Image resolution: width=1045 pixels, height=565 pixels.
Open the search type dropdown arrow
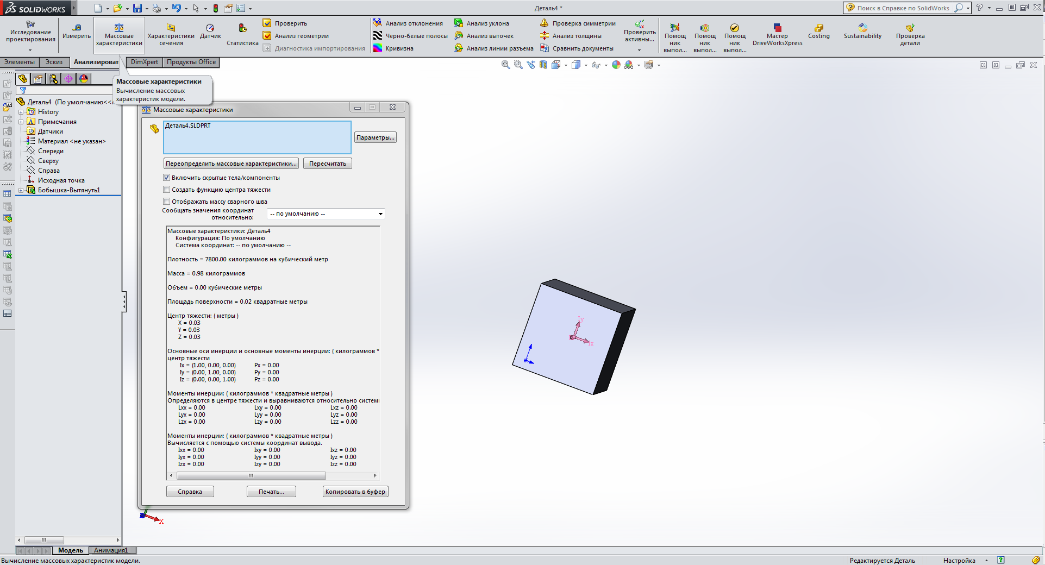968,8
